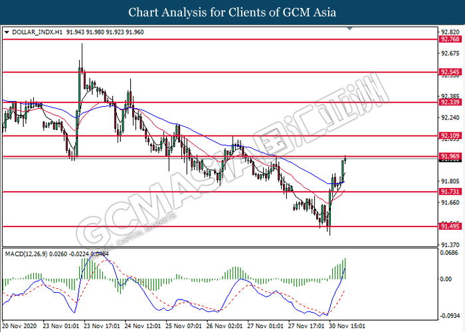The height and width of the screenshot is (332, 465).
Task: Select the 91.969 price level label
Action: tap(450, 157)
